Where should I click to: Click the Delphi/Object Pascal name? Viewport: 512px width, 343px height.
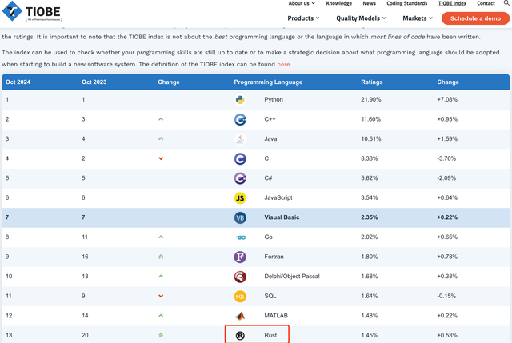click(x=292, y=277)
